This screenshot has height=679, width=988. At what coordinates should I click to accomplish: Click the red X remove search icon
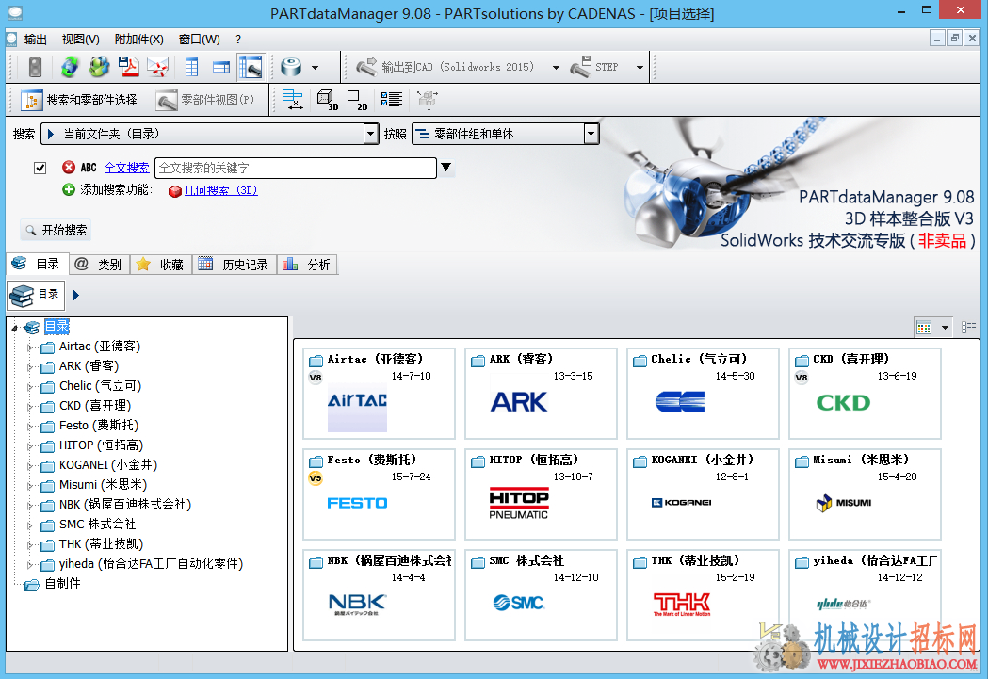tap(69, 167)
